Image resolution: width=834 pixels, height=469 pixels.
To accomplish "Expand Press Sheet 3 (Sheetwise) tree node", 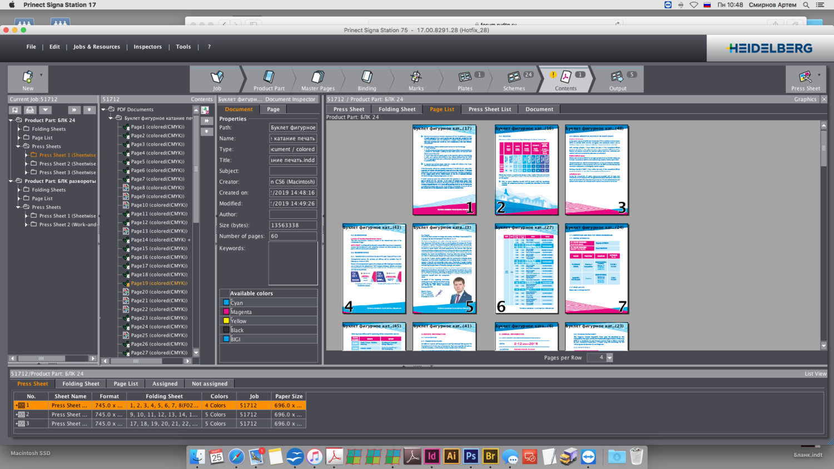I will click(26, 172).
